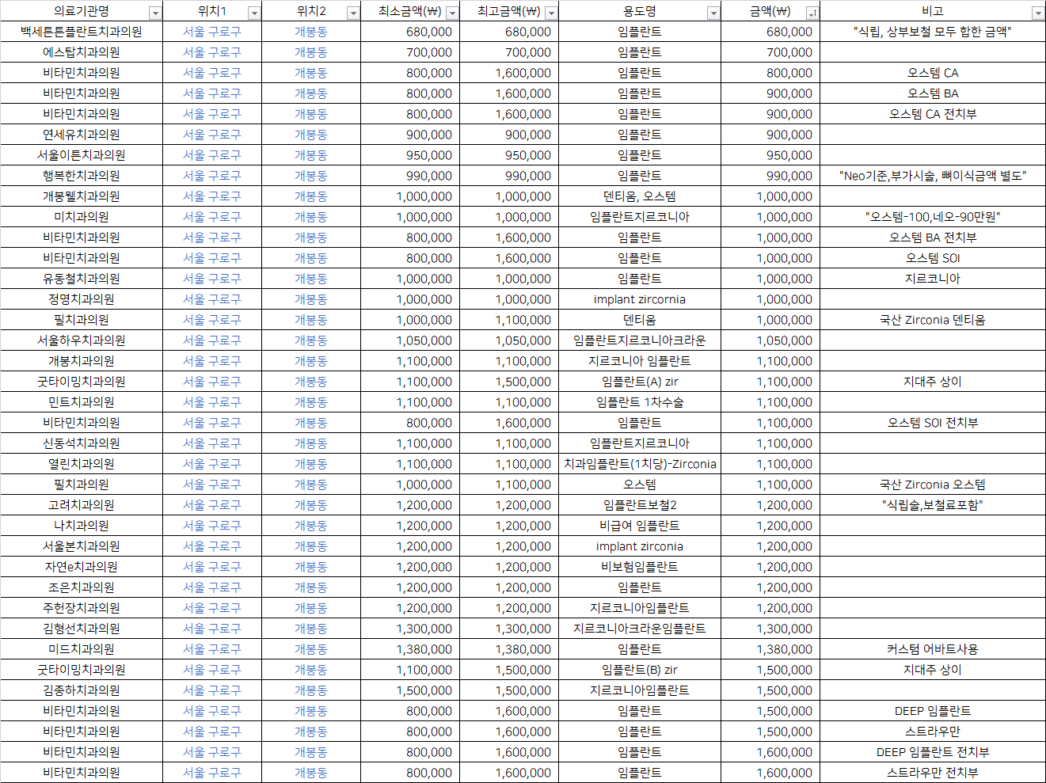Select the 백세튼튼플란트치과의원 cell

coord(82,32)
